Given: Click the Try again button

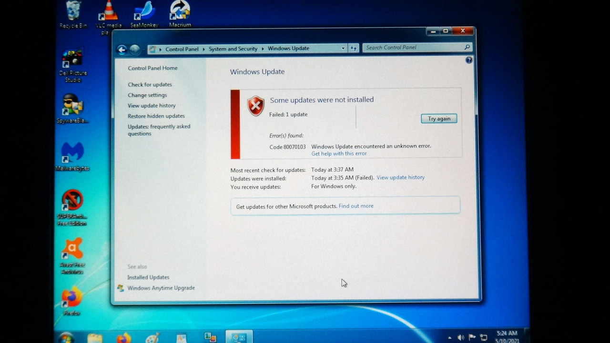Looking at the screenshot, I should pos(439,119).
